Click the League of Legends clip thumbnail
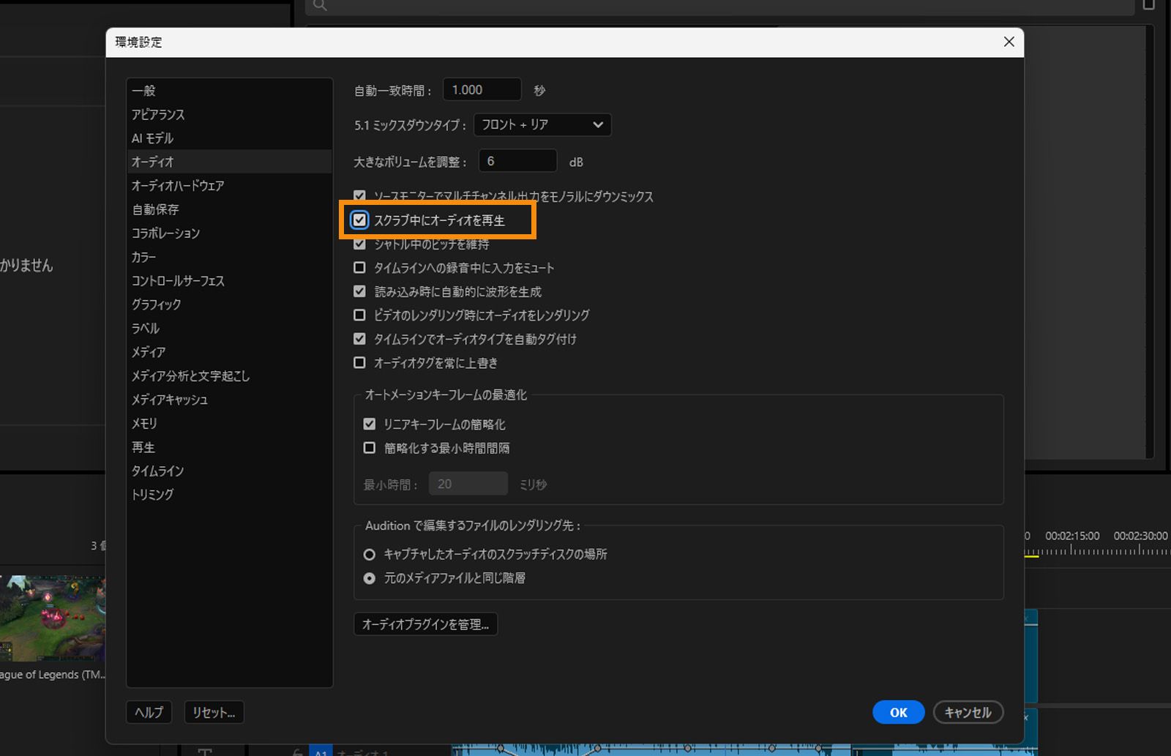 coord(53,618)
